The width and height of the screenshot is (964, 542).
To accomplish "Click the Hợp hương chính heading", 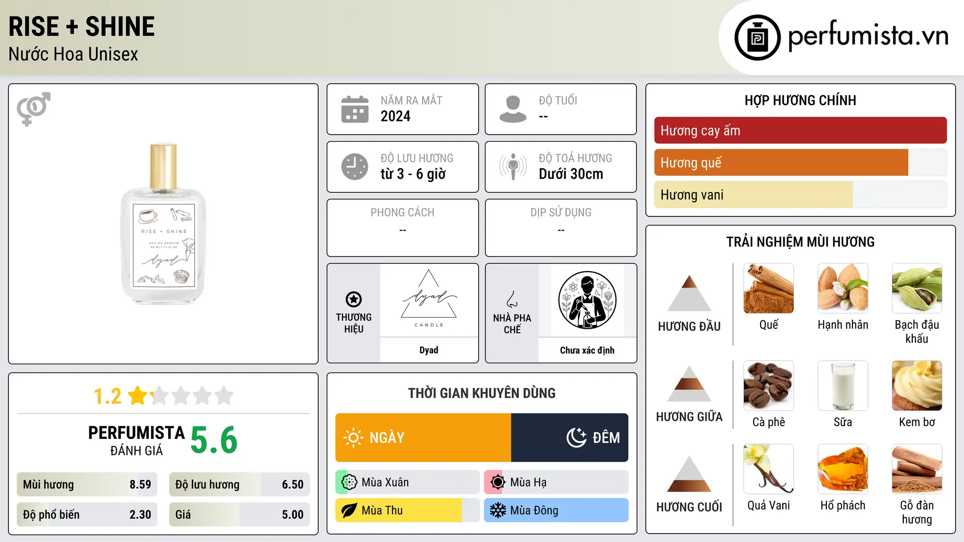I will click(x=800, y=100).
